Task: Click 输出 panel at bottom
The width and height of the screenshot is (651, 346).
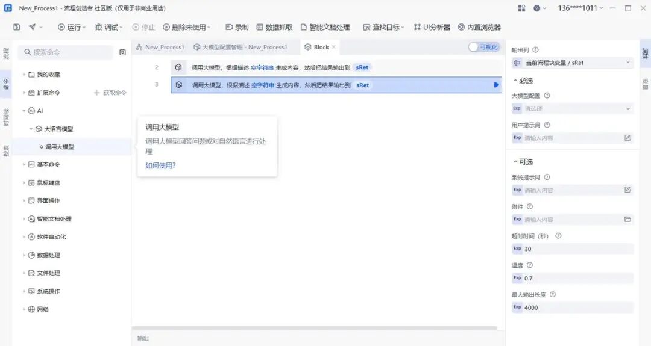Action: tap(143, 338)
